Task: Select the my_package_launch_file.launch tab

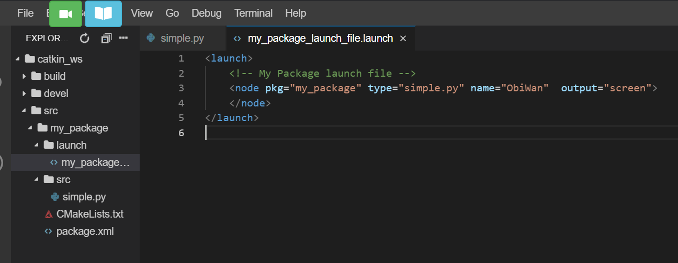Action: [320, 38]
